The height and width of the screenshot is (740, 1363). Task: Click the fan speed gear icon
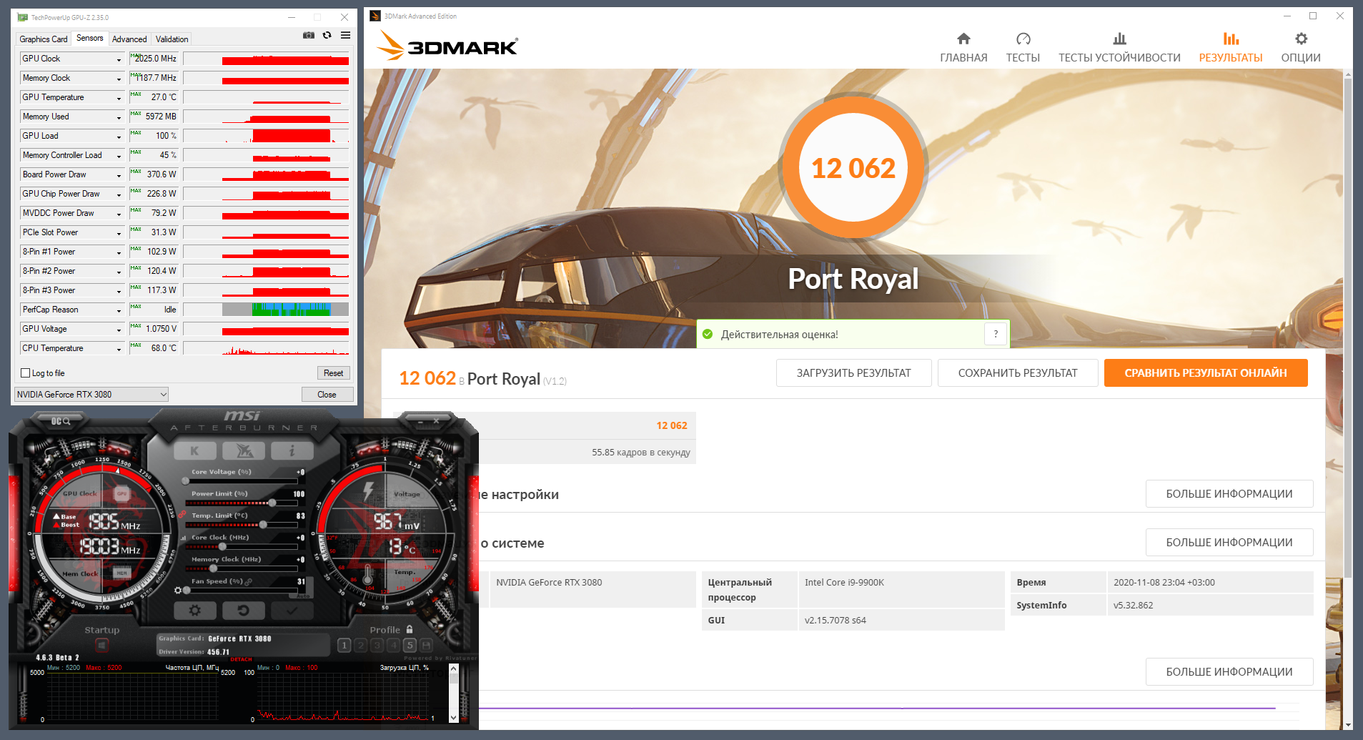click(x=178, y=591)
